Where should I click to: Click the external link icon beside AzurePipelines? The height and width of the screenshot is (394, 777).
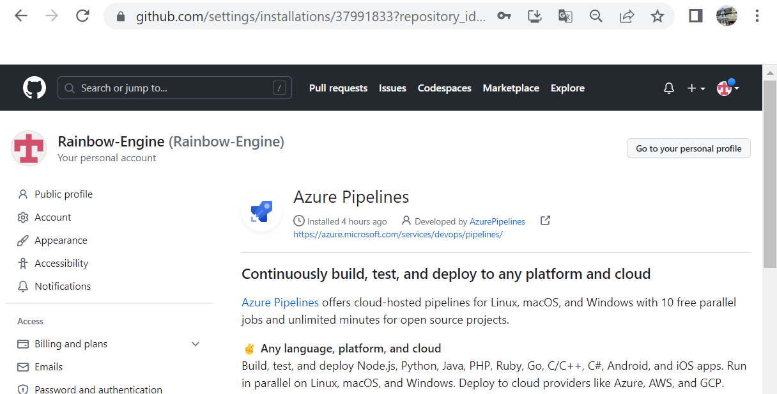click(545, 221)
